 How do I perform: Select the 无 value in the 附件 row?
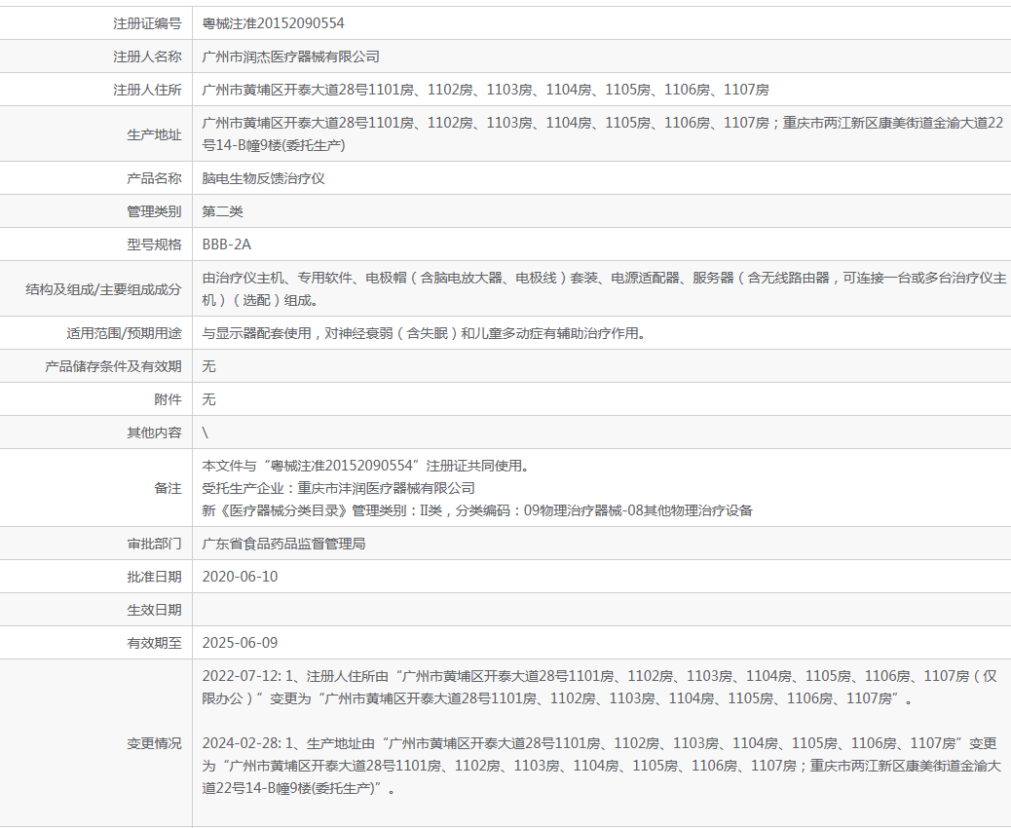coord(208,399)
